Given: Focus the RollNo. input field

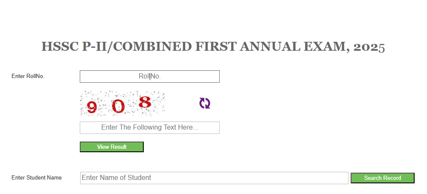Looking at the screenshot, I should point(149,76).
